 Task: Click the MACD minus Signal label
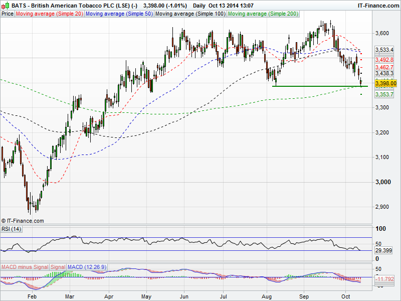24,266
